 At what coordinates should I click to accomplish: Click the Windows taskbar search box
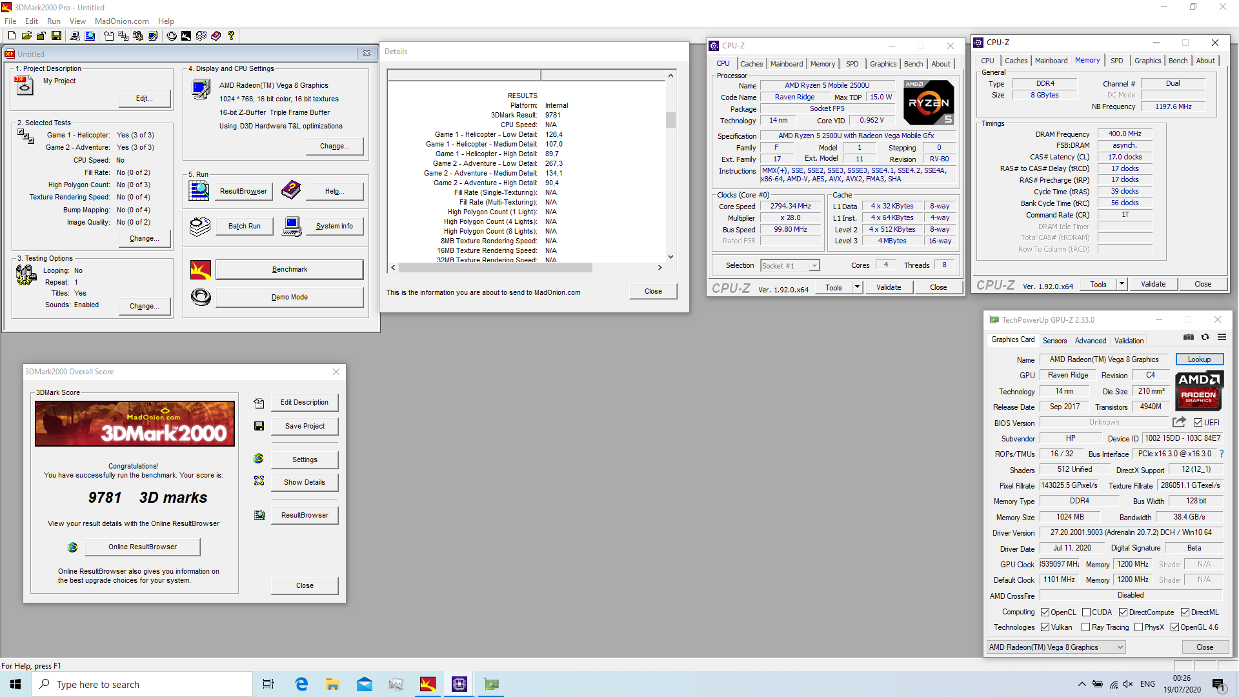(142, 684)
